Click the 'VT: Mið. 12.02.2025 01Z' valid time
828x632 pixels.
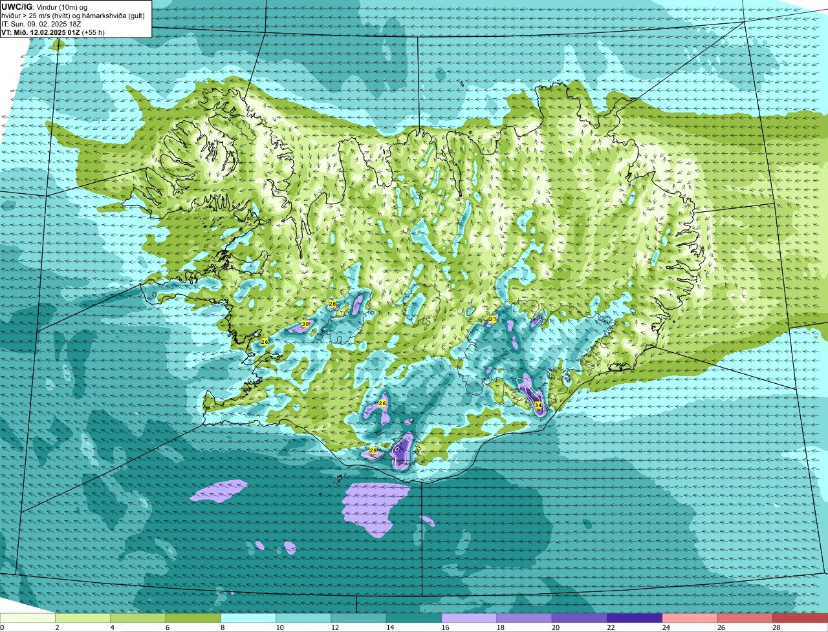(x=41, y=32)
